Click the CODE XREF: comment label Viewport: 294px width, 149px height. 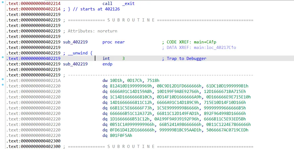[x=179, y=42]
